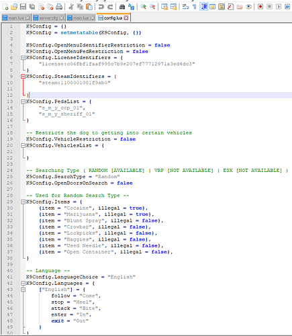Print the document with printer icon
Screen dimensions: 292x336
click(59, 7)
